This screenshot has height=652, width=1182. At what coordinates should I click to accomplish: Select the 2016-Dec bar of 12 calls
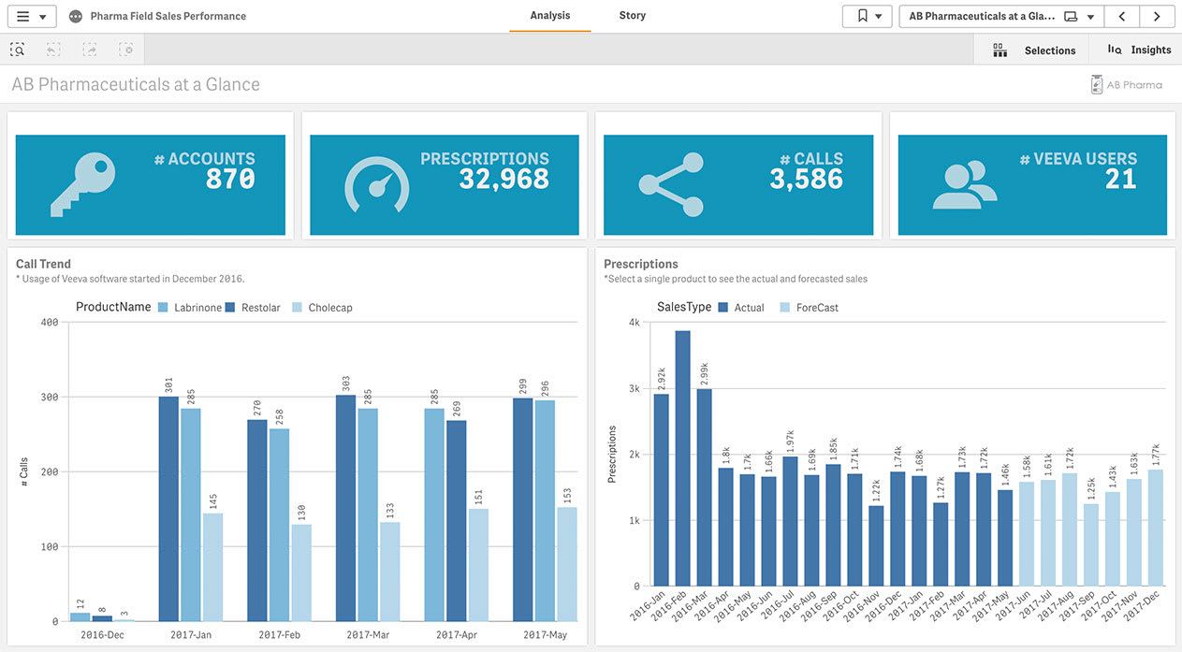pos(80,617)
